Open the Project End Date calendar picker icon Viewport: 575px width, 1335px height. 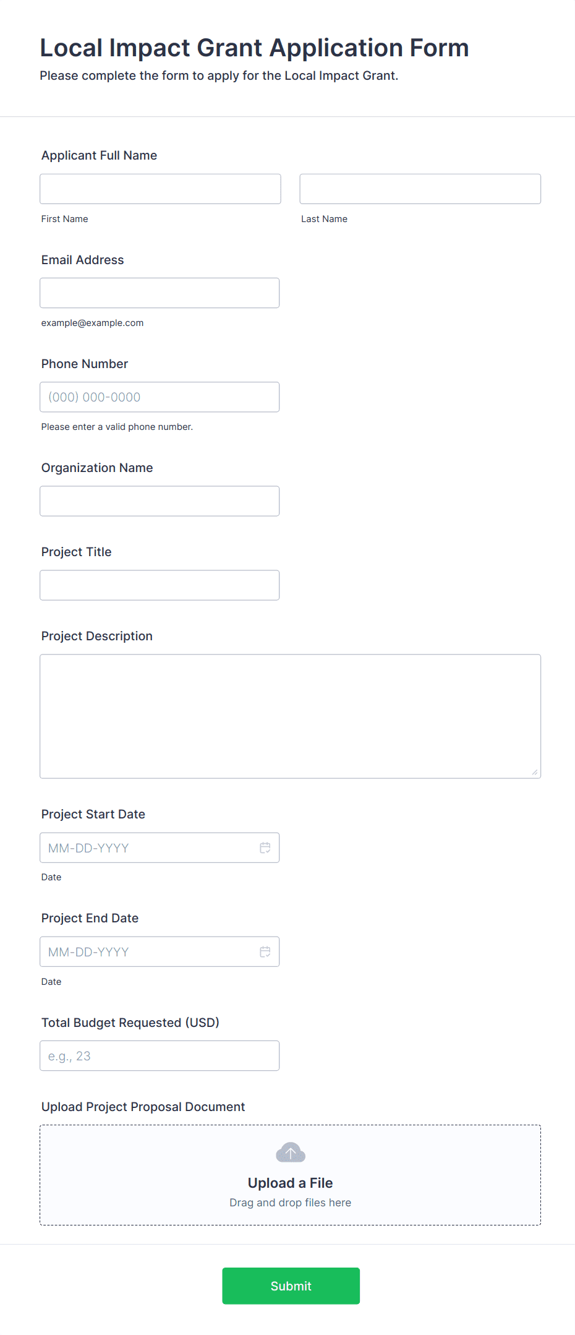coord(265,951)
